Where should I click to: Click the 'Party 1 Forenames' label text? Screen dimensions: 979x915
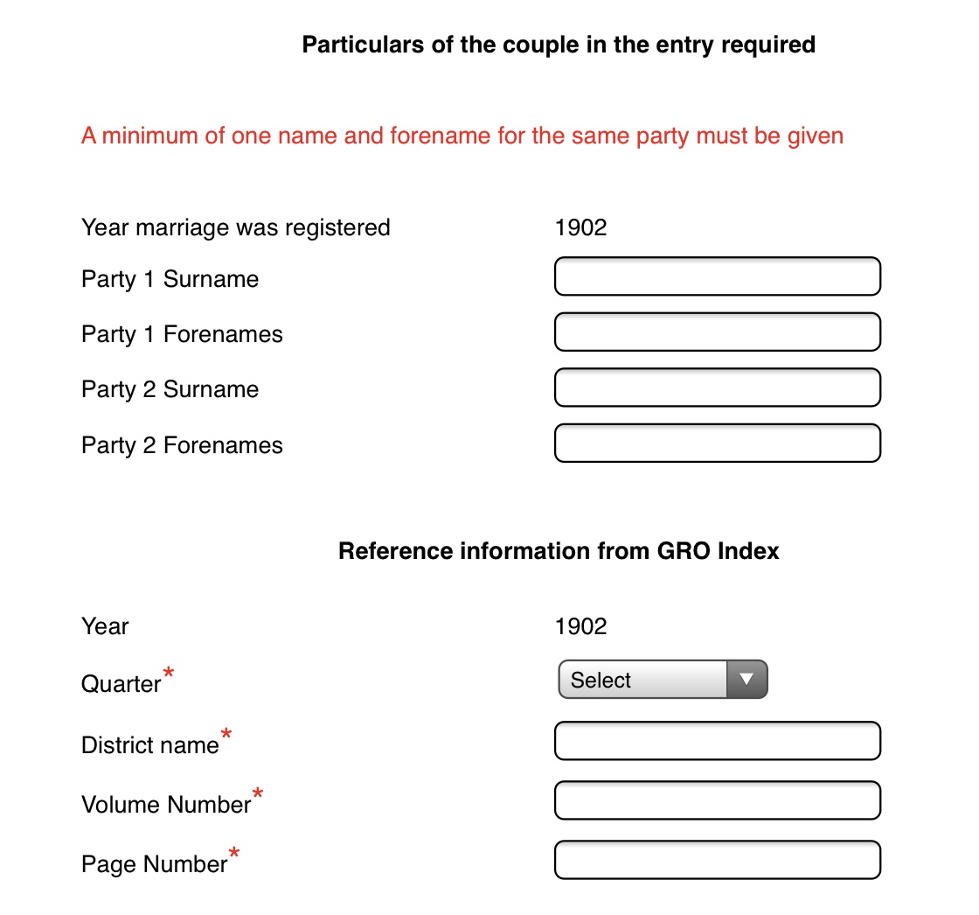[x=182, y=334]
